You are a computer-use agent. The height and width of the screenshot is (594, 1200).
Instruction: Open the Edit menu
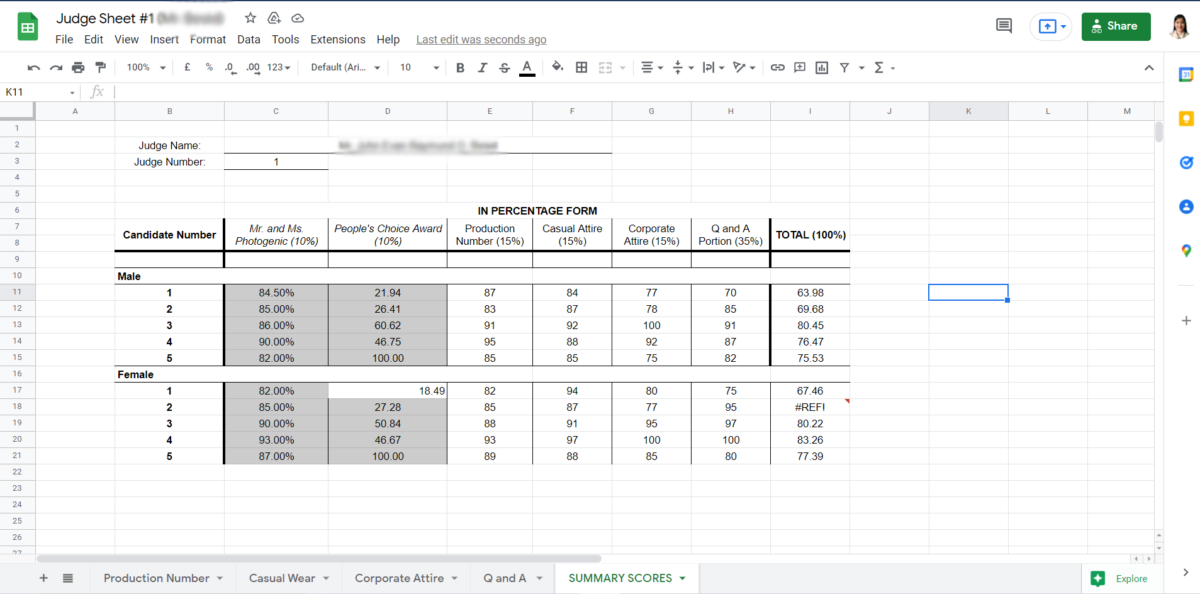pos(94,40)
